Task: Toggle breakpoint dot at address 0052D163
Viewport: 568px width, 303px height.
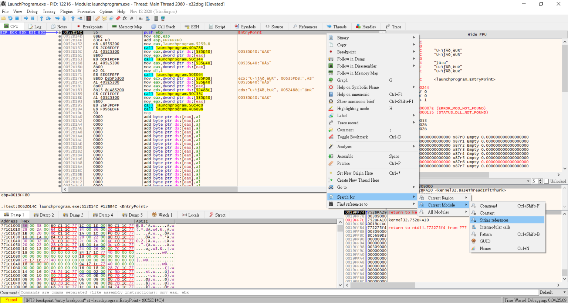Action: tap(60, 59)
